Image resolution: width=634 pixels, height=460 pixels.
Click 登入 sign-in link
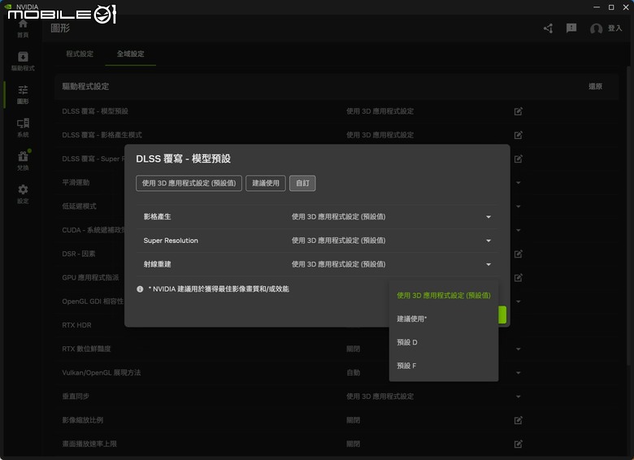[x=614, y=28]
